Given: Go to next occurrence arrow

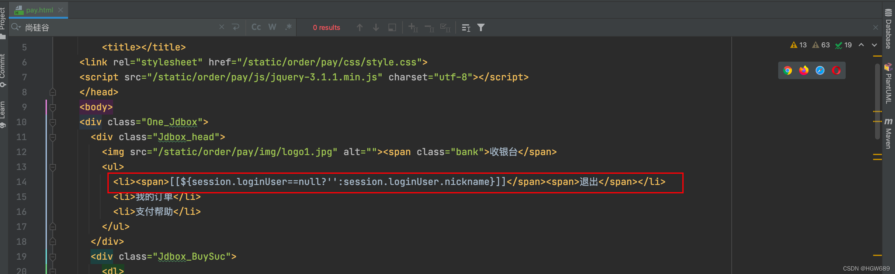Looking at the screenshot, I should click(376, 27).
